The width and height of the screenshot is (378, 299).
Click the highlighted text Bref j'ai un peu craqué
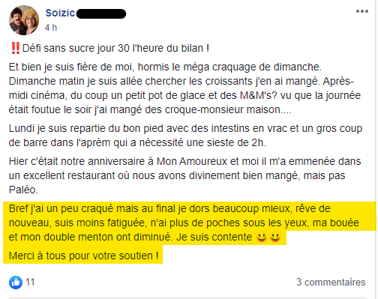(x=184, y=223)
